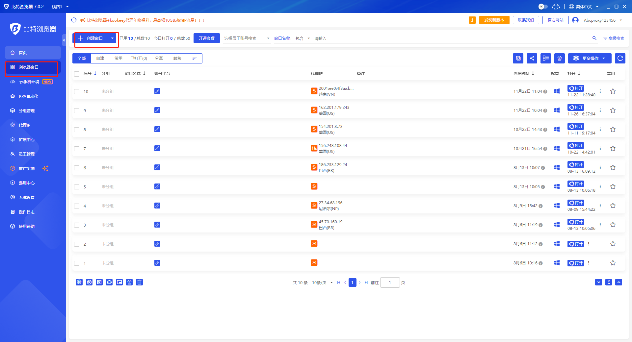
Task: Click the link icon for window 9
Action: coord(157,110)
